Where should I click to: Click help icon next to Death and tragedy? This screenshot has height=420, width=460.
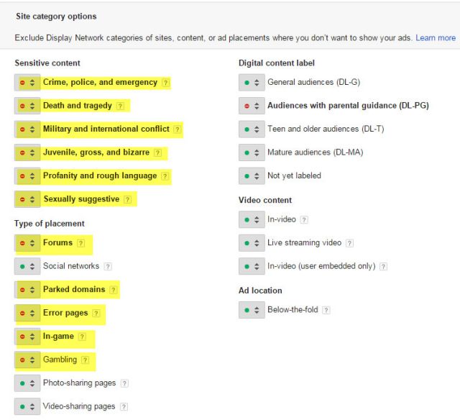point(120,106)
